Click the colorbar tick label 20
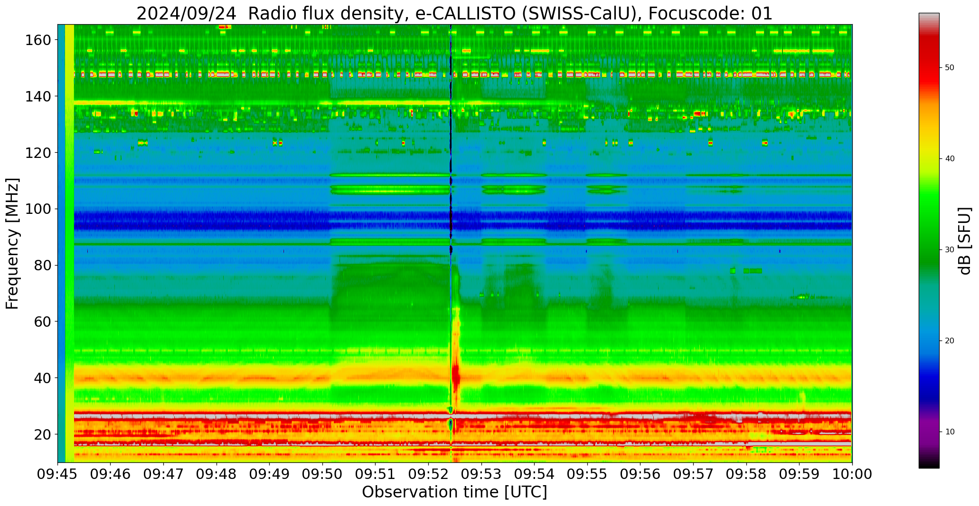Screen dimensions: 979x506 (950, 341)
